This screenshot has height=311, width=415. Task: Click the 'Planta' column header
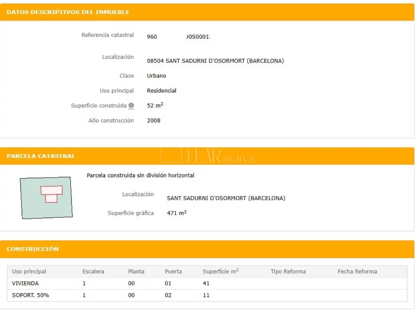pyautogui.click(x=136, y=271)
